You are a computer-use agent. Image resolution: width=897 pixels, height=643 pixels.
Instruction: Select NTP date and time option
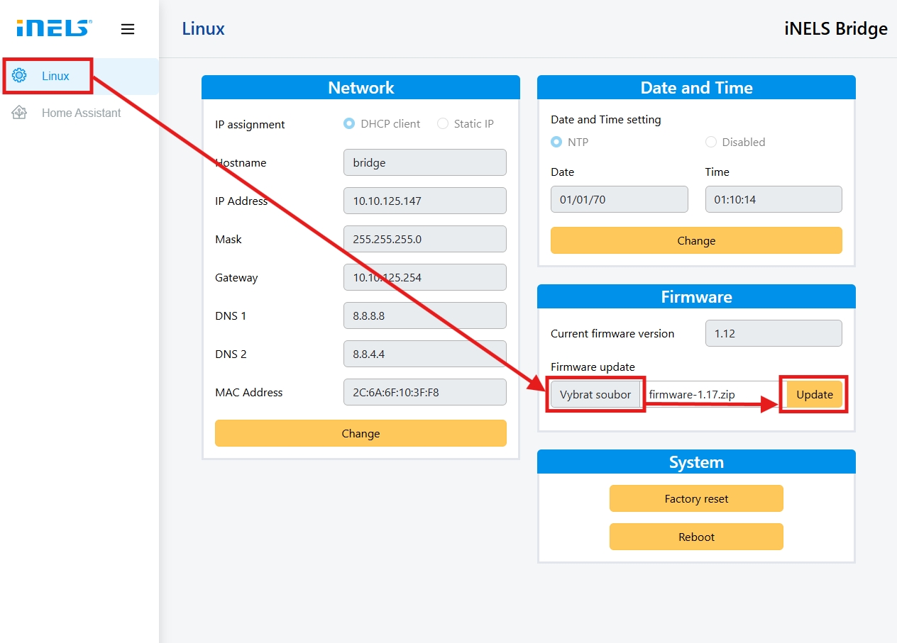556,142
